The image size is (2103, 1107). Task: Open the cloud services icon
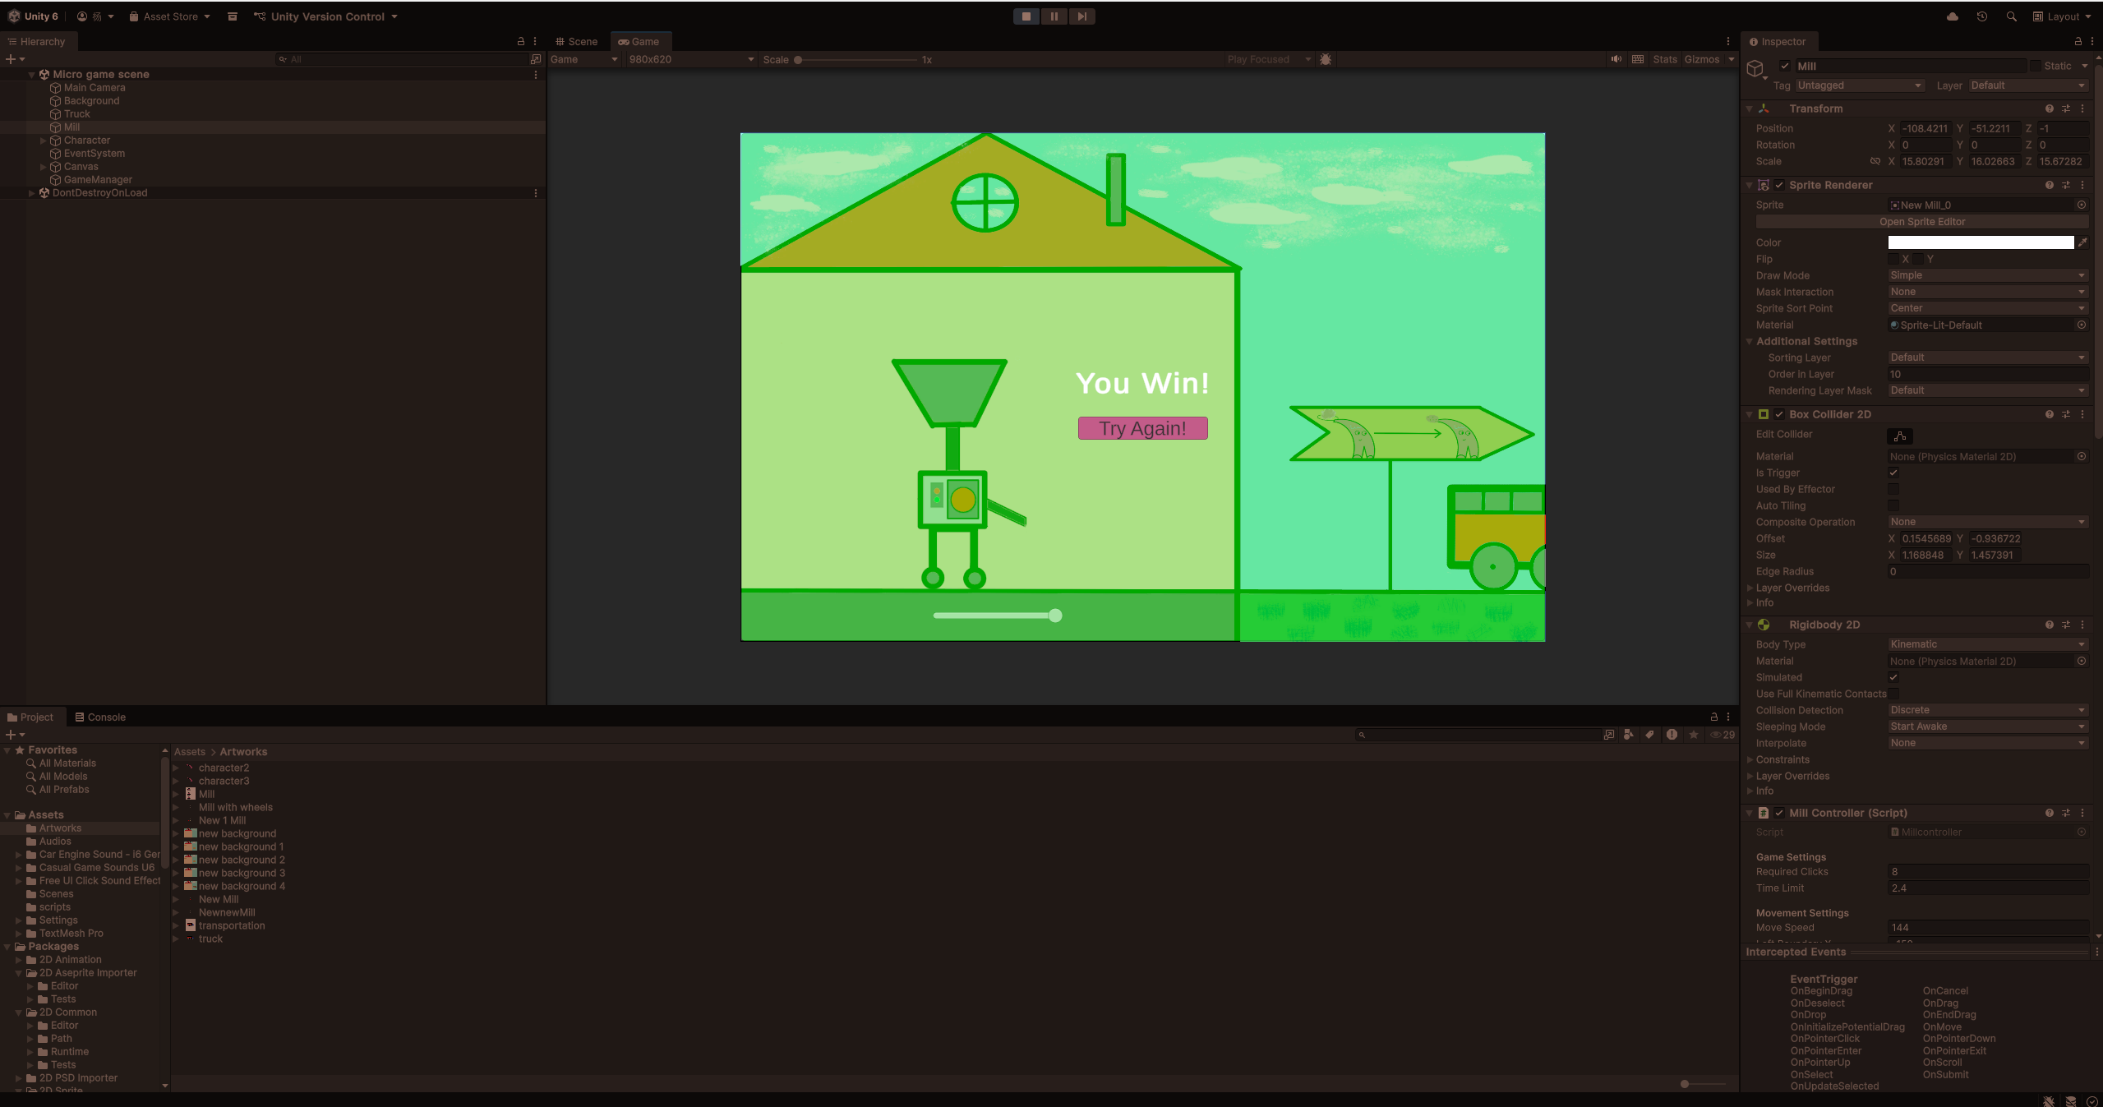pyautogui.click(x=1953, y=16)
